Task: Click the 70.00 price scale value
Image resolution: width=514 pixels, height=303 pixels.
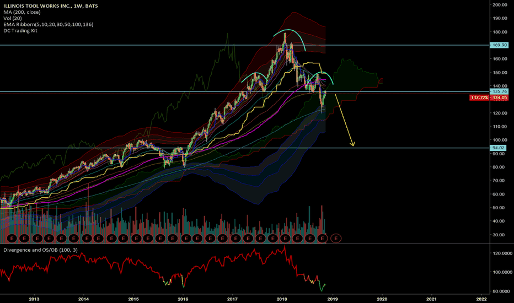Action: 499,181
